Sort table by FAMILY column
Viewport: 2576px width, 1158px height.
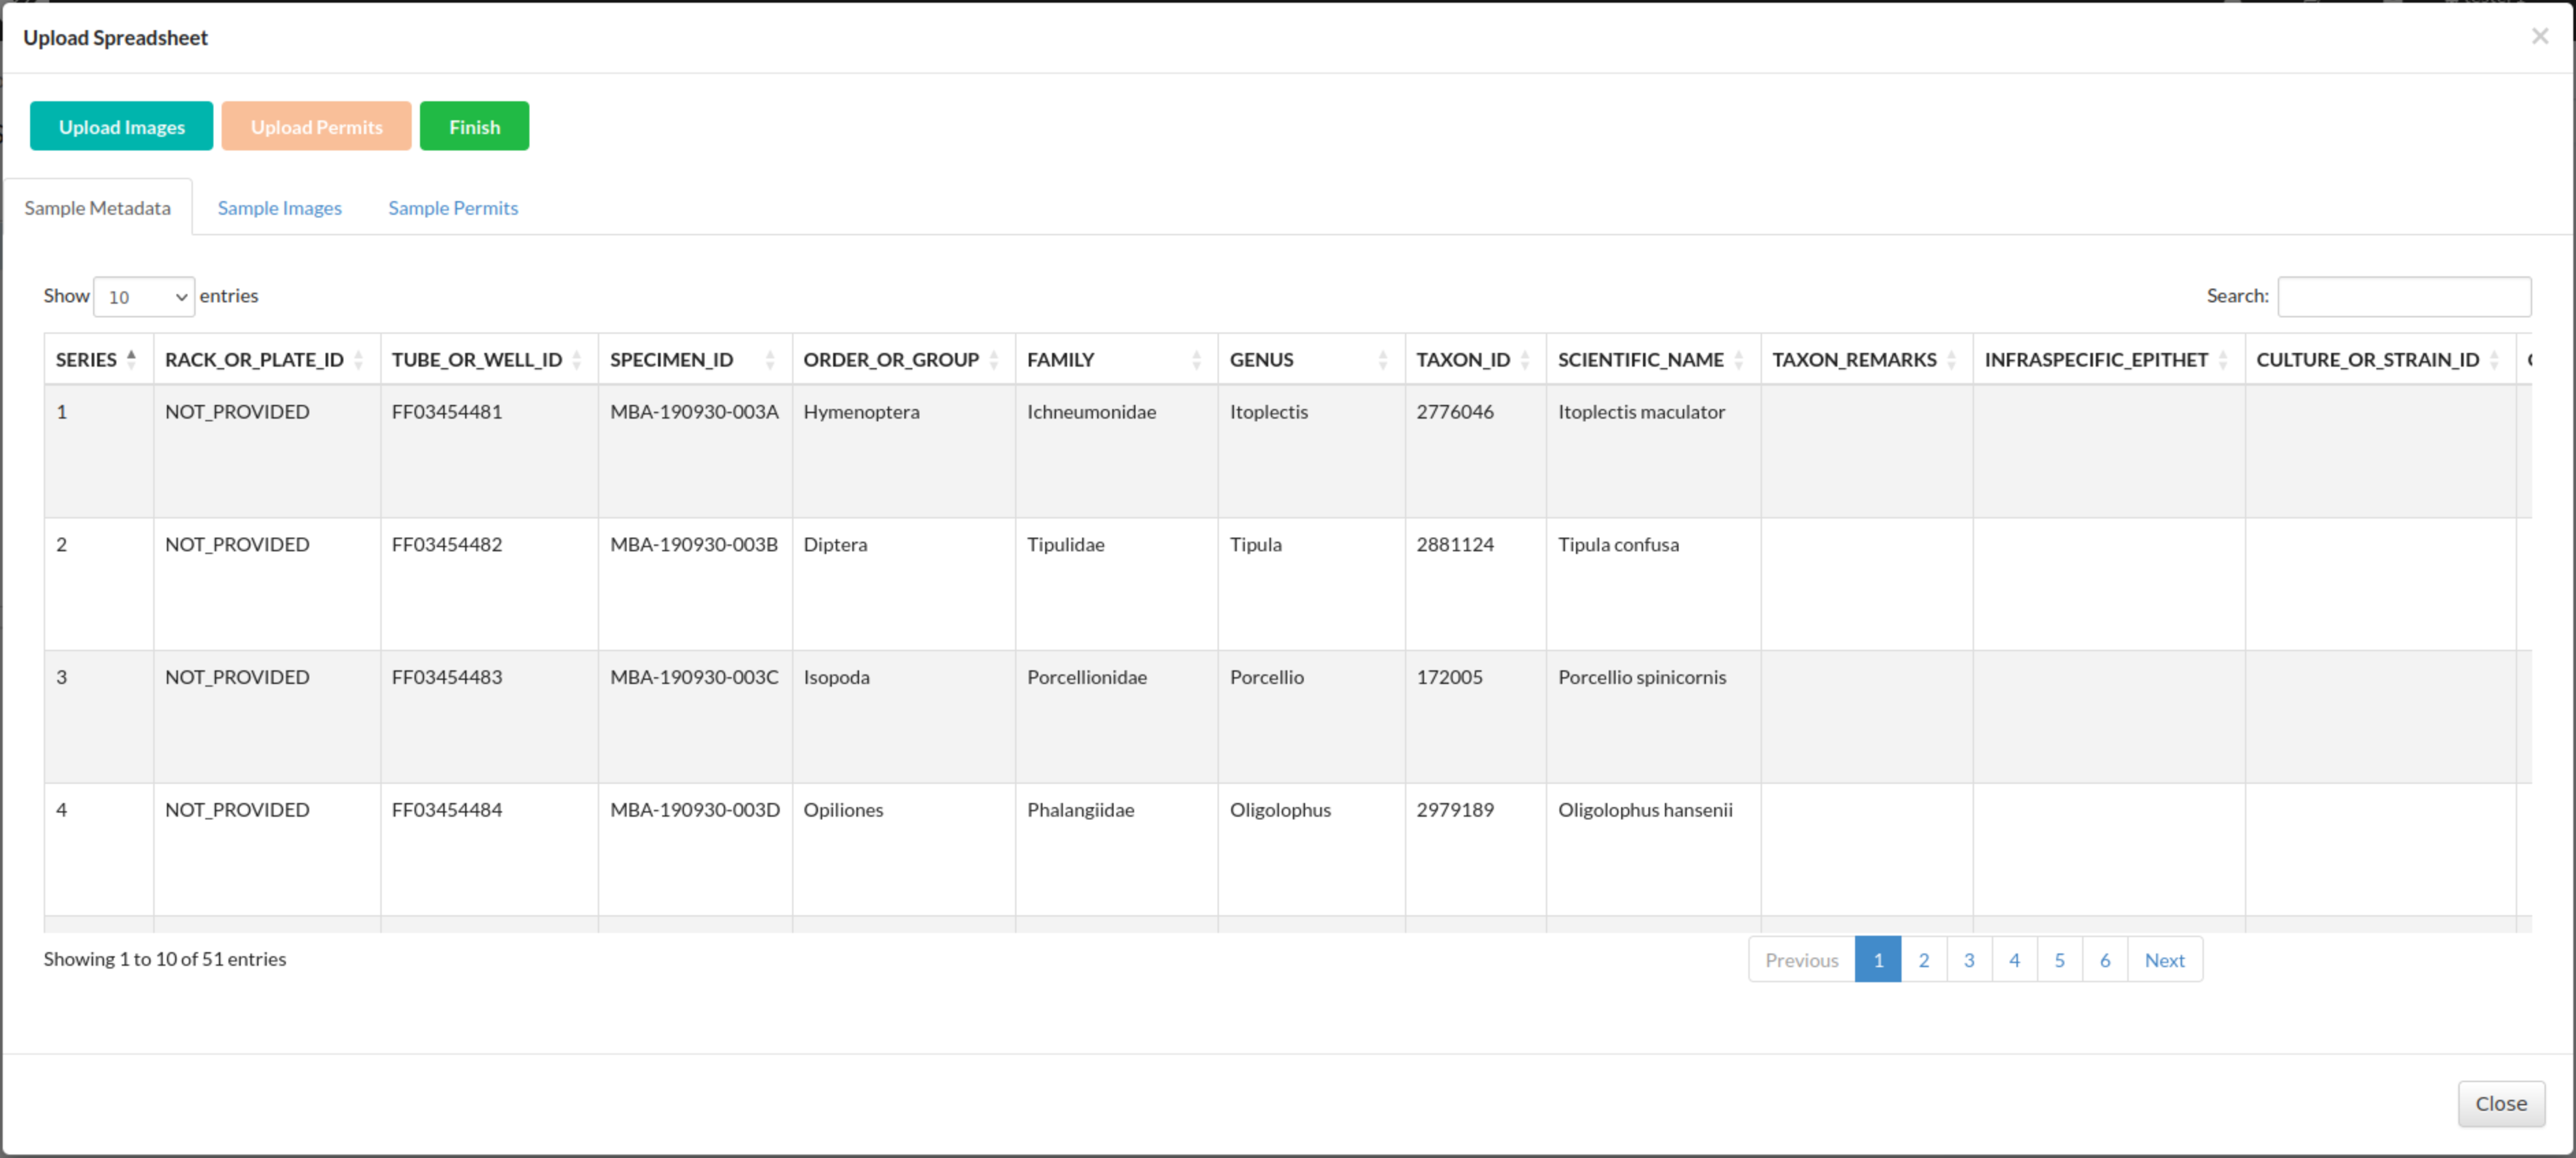pos(1116,359)
